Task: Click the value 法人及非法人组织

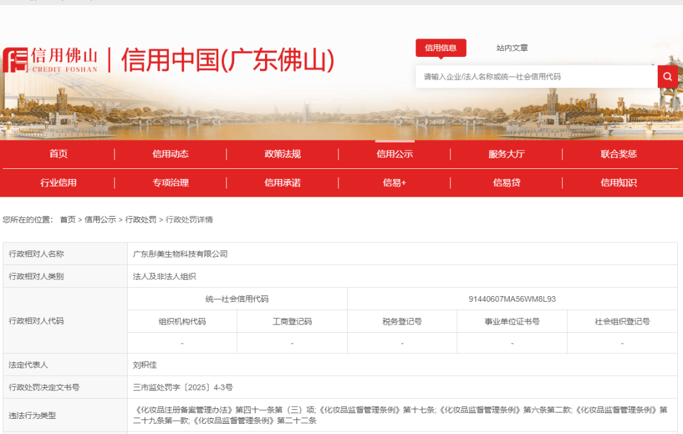Action: coord(164,276)
